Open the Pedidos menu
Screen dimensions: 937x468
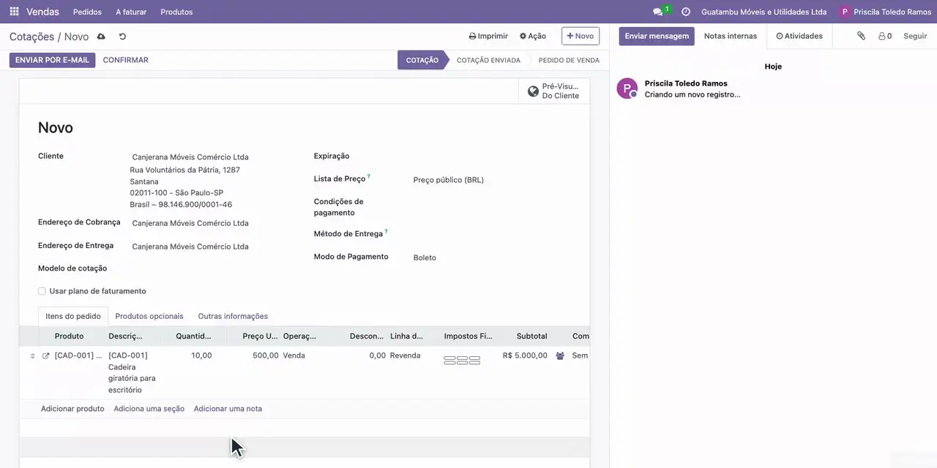click(88, 12)
